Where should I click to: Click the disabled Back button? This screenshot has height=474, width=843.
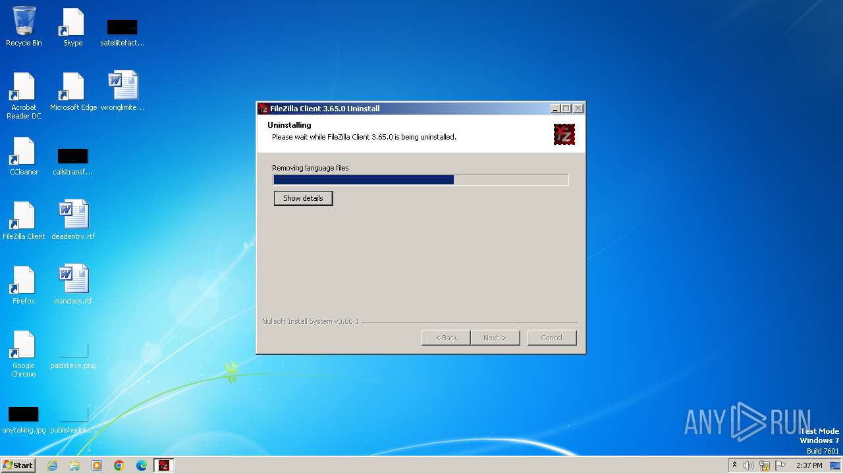(446, 338)
